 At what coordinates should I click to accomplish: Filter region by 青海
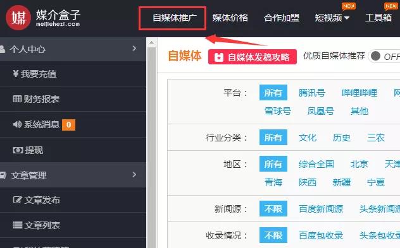(x=273, y=182)
